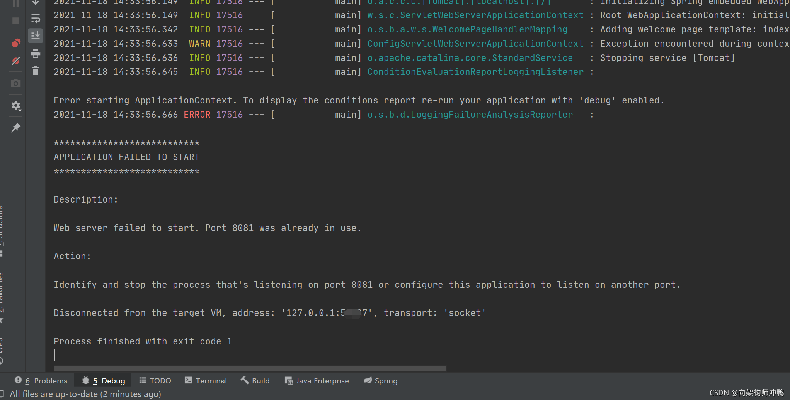This screenshot has width=790, height=400.
Task: Click the 14:33:56.342 timestamp
Action: click(x=145, y=29)
